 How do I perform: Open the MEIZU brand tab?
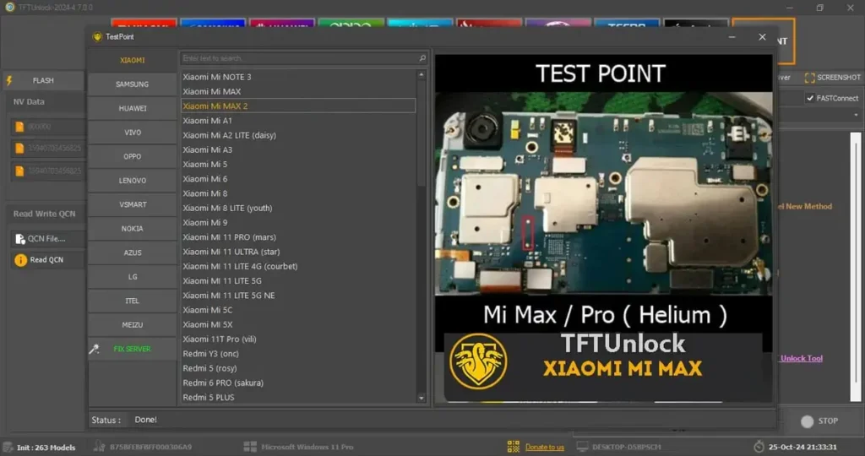(133, 325)
